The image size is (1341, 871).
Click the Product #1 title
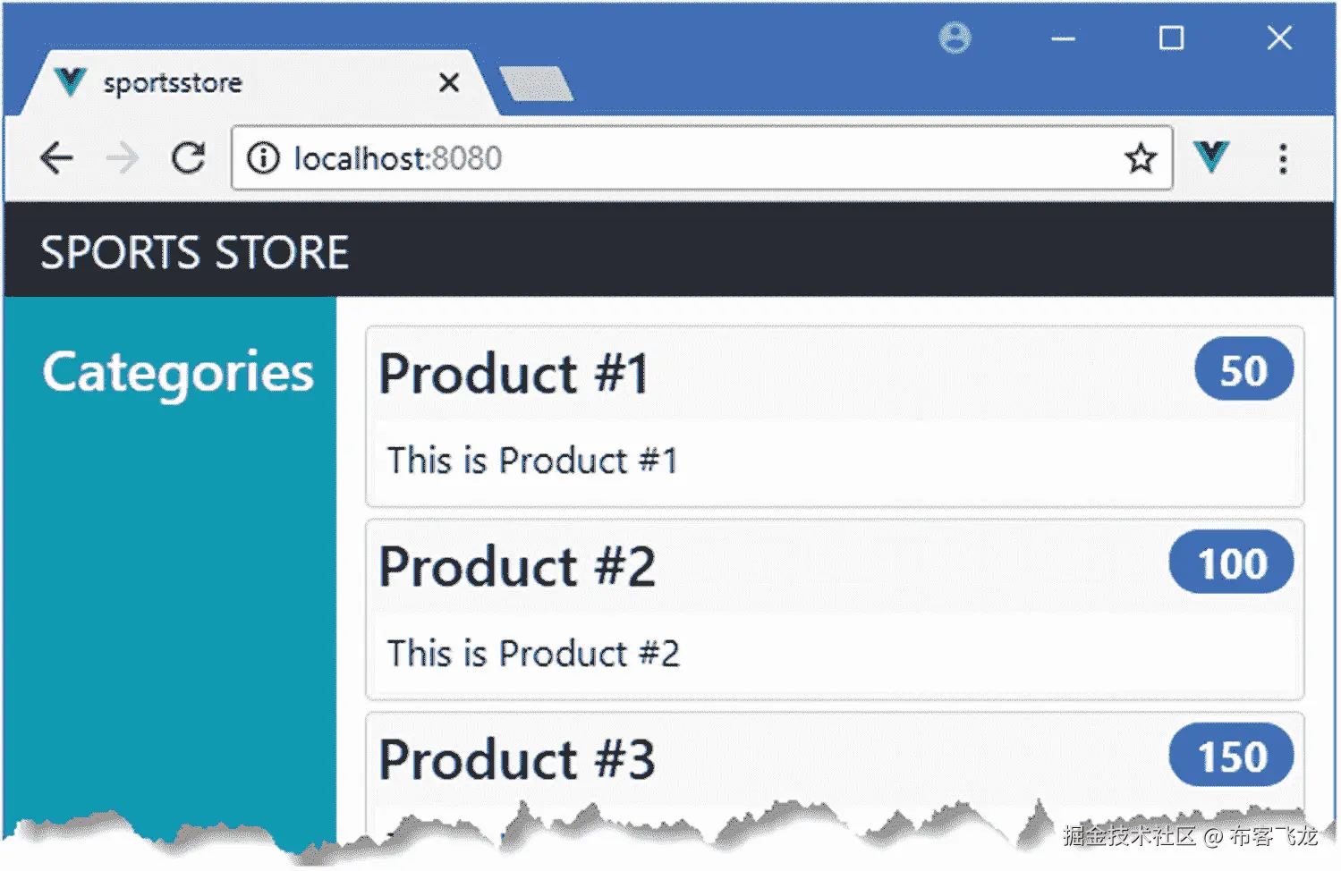click(x=513, y=373)
